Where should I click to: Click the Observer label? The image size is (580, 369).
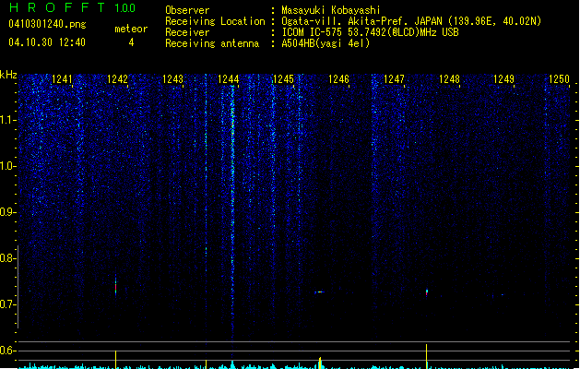[187, 10]
